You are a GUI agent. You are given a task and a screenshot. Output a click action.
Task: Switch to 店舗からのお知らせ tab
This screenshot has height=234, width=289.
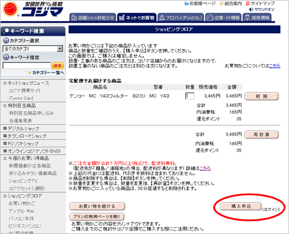click(x=92, y=17)
